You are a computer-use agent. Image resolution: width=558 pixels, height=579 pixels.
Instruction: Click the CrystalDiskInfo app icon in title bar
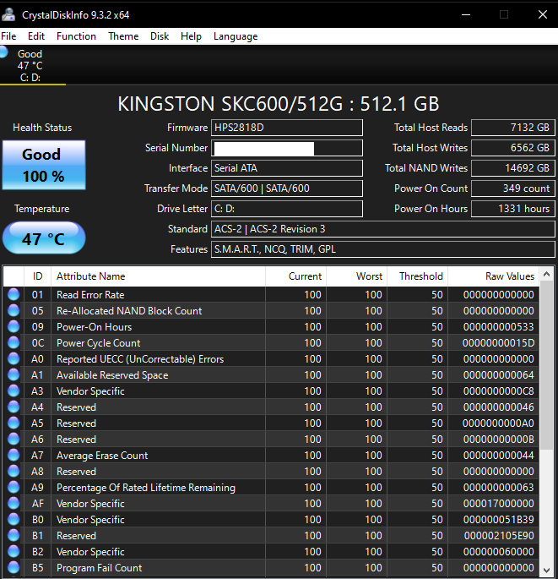click(8, 14)
